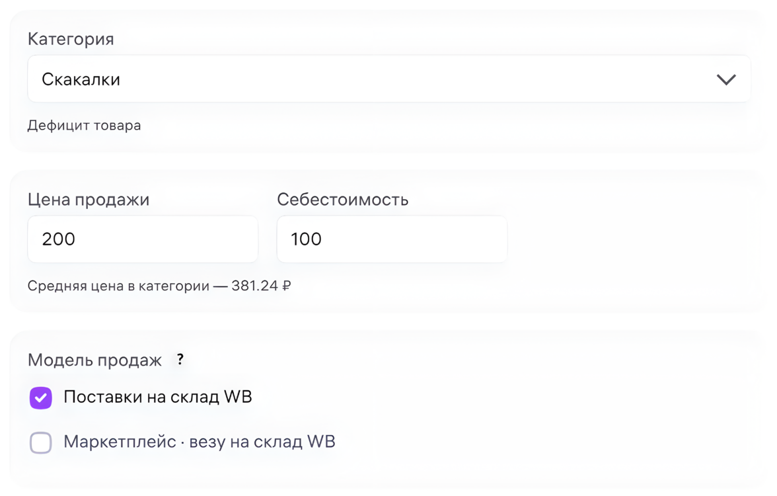Place cursor on the 100 cost value
The image size is (777, 496).
[306, 239]
